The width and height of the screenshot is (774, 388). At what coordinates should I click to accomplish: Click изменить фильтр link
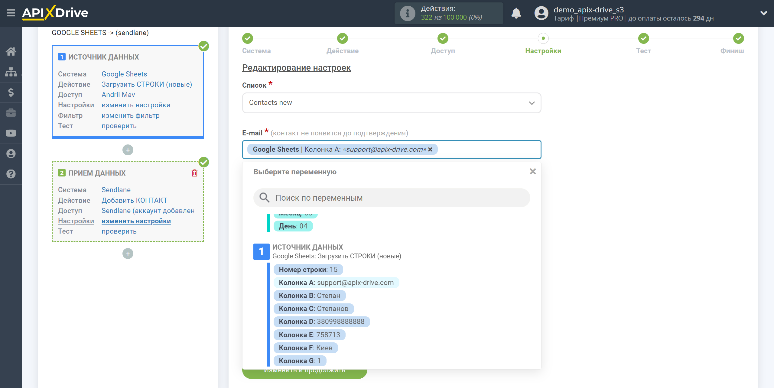(130, 115)
